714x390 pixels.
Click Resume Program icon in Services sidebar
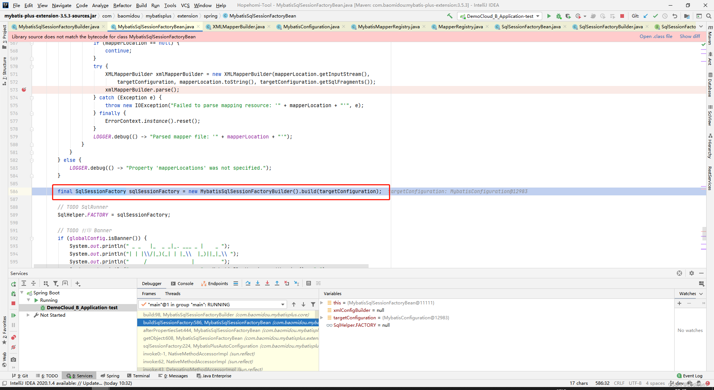coord(13,315)
